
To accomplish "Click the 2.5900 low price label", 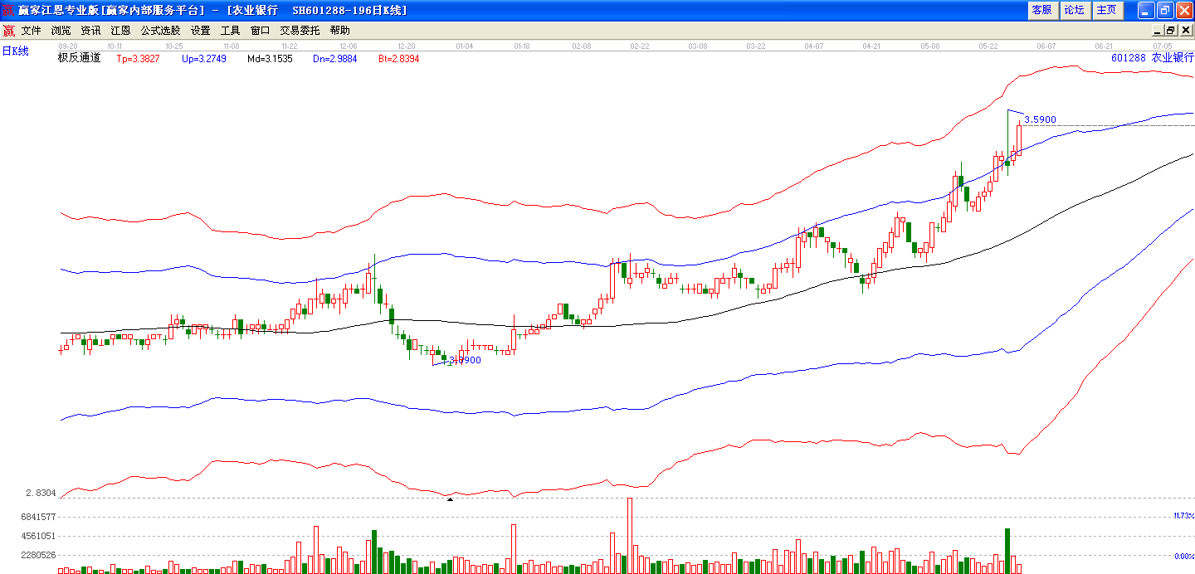I will click(465, 360).
